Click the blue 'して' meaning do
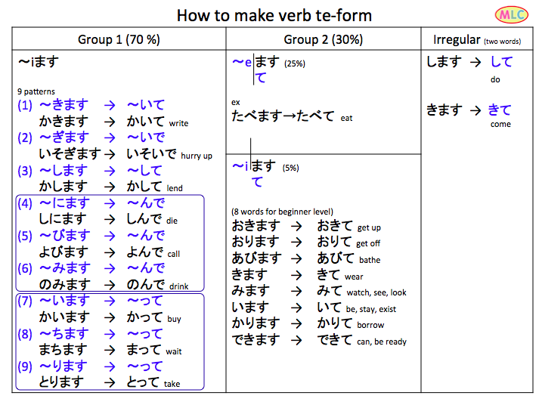This screenshot has height=408, width=542. (501, 62)
